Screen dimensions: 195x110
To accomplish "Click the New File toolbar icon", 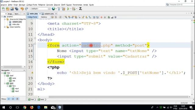I will click(x=3, y=9).
